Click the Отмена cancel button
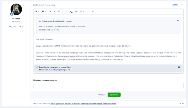This screenshot has height=108, width=188. 101,95
